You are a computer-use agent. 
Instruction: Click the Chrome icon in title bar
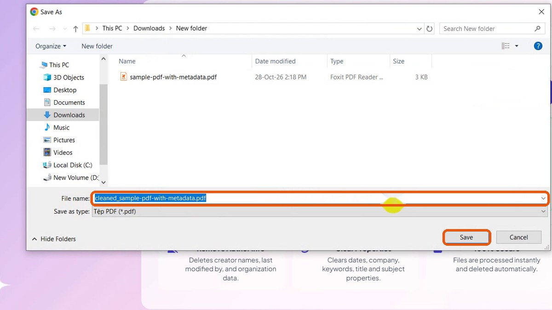click(x=34, y=12)
